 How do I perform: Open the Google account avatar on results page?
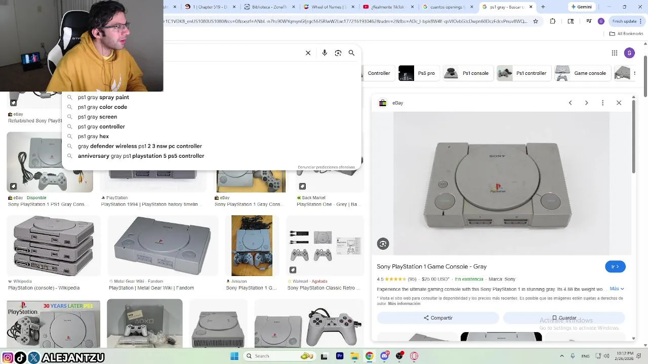click(x=629, y=53)
